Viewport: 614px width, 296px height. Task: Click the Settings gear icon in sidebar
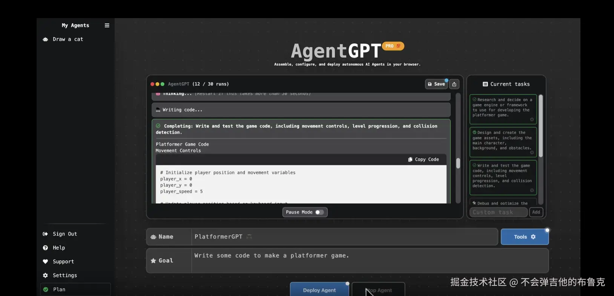[45, 275]
